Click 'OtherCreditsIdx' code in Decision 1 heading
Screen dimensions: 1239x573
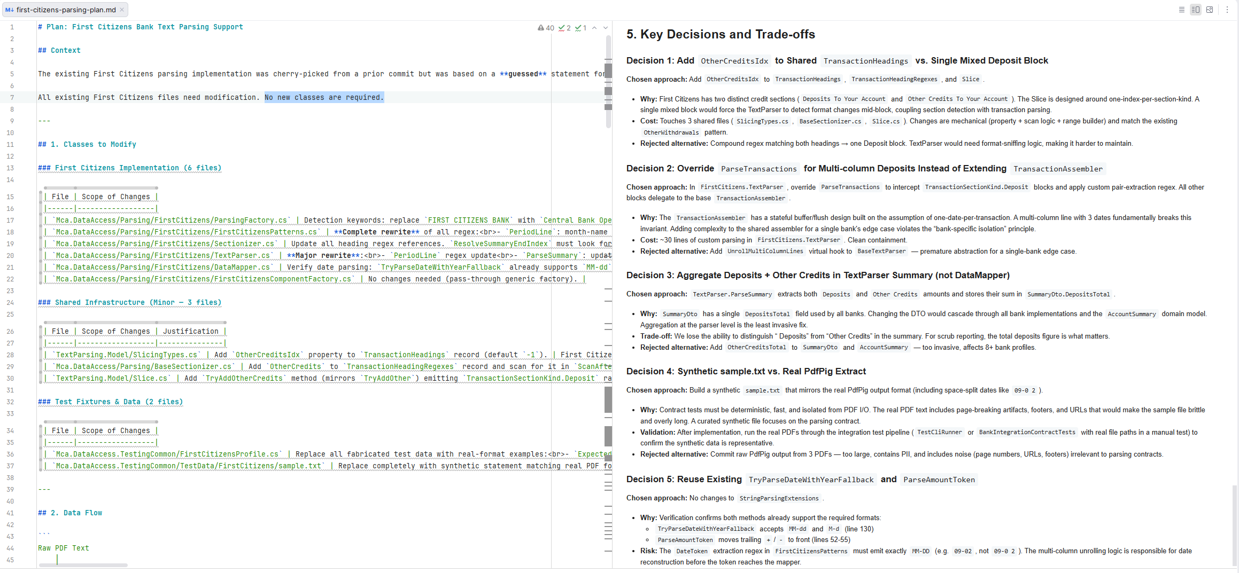coord(734,61)
